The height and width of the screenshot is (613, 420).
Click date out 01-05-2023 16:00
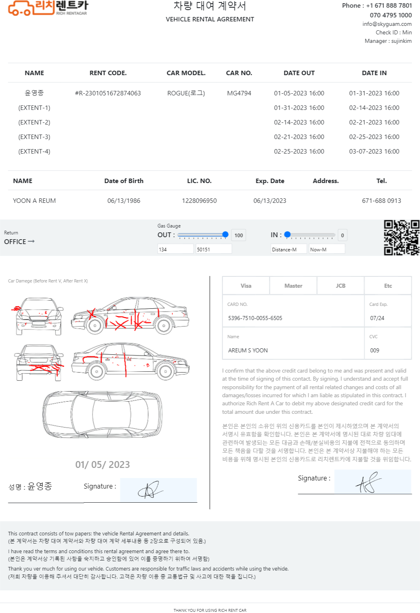click(x=299, y=93)
